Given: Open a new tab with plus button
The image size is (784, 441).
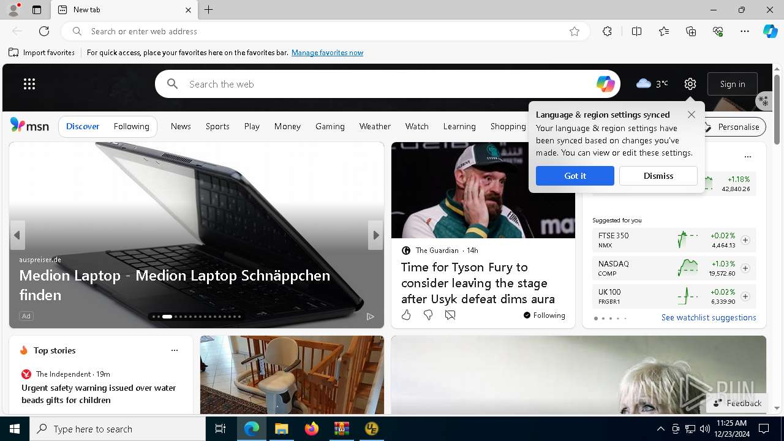Looking at the screenshot, I should tap(209, 10).
